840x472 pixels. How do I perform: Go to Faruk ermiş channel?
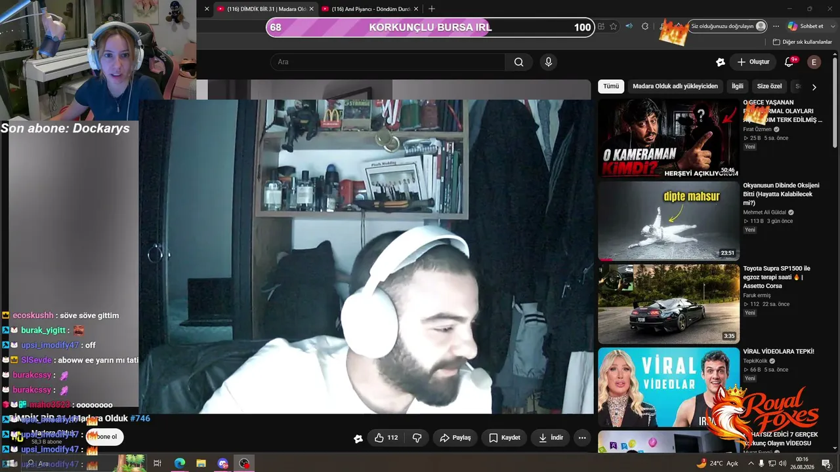tap(757, 296)
